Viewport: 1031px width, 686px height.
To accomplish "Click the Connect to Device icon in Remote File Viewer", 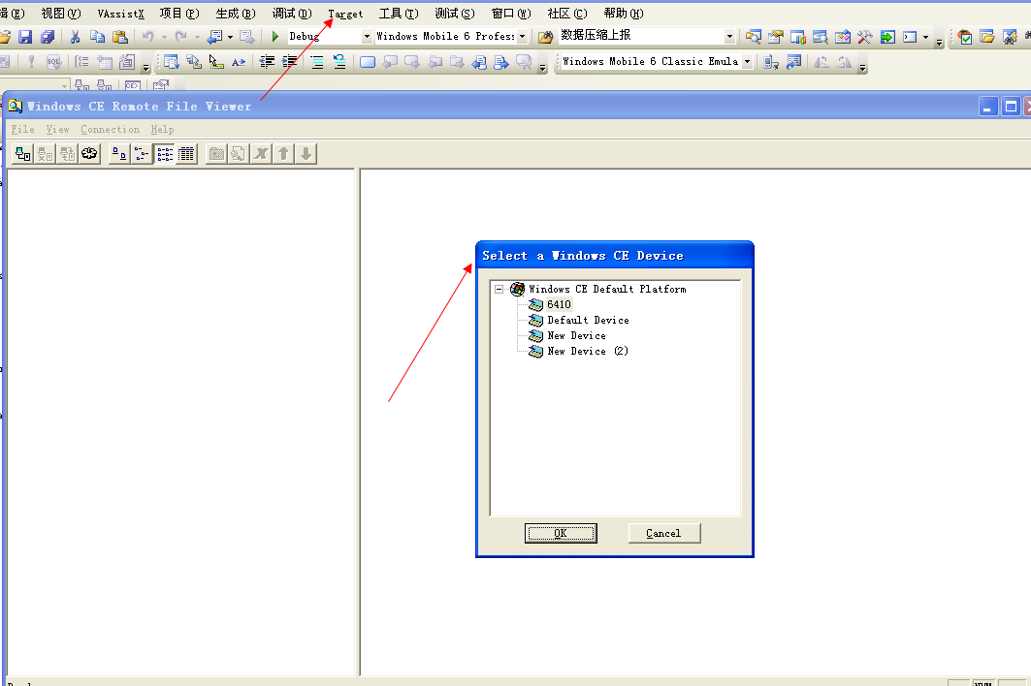I will (x=23, y=154).
